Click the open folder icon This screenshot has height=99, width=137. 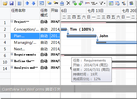click(x=5, y=3)
